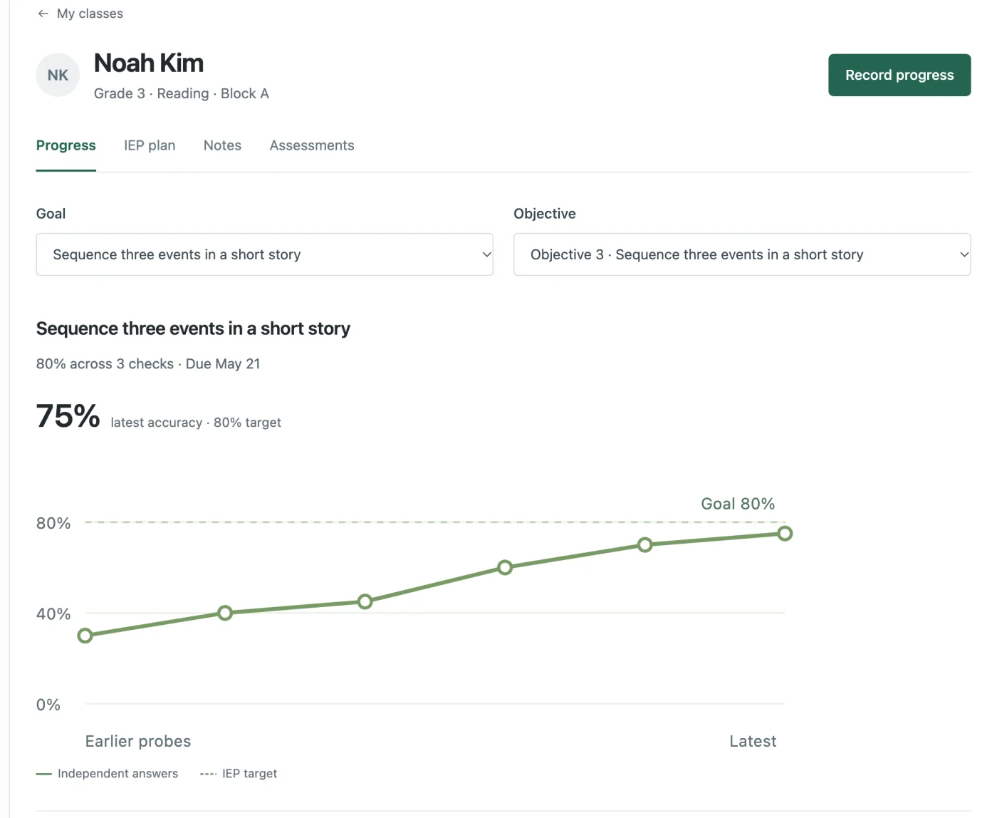Click the chevron in the Goal select box

487,254
